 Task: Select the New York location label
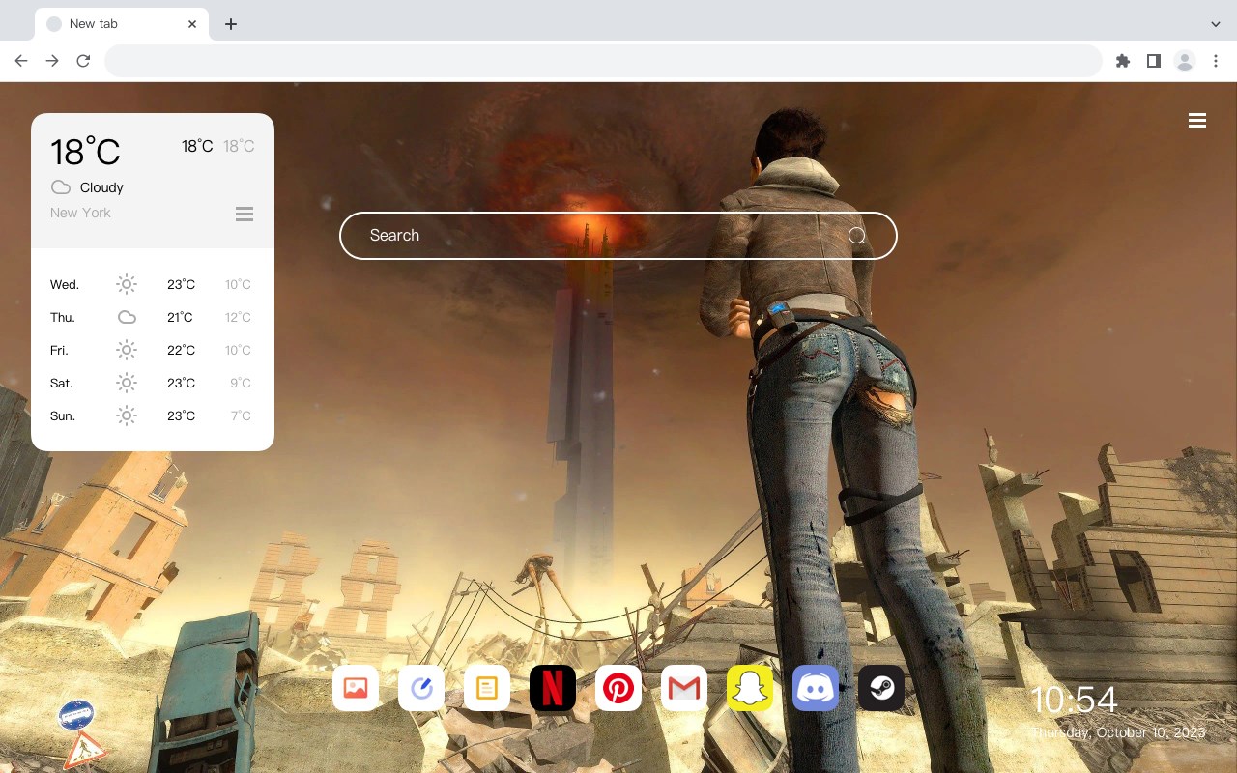(80, 213)
